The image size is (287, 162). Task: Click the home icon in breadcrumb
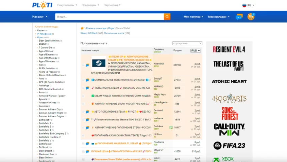(82, 28)
